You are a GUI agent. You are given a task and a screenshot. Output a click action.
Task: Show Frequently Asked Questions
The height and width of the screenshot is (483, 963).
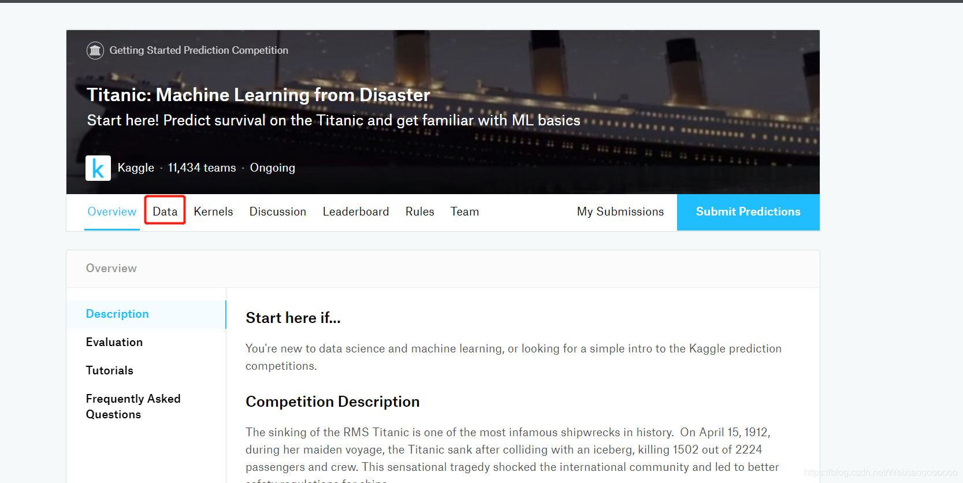click(133, 406)
